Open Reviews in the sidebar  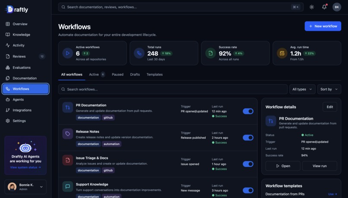tap(25, 57)
